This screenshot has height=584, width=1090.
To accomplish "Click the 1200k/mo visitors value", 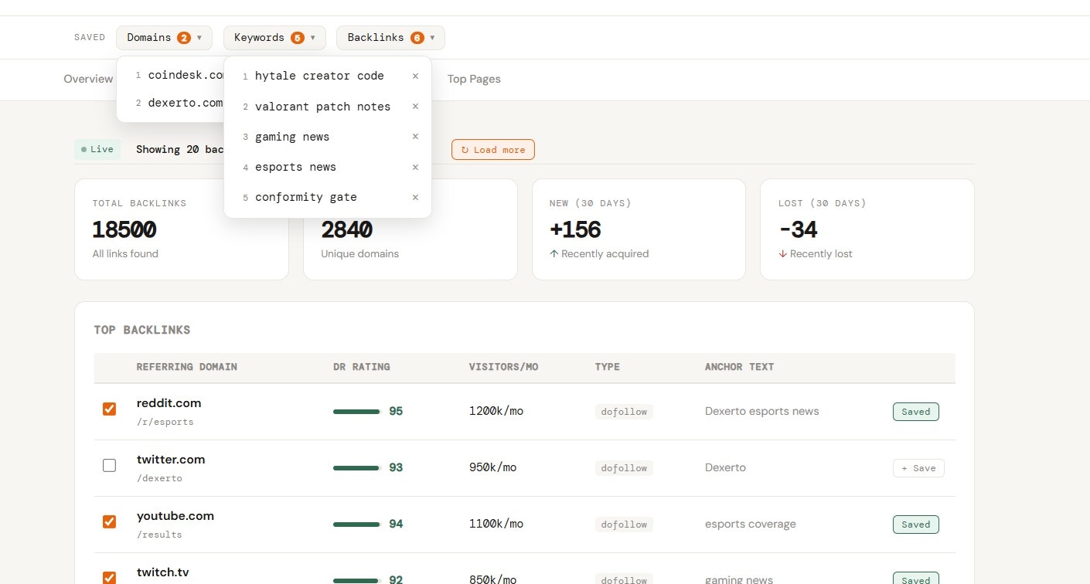I will (496, 411).
